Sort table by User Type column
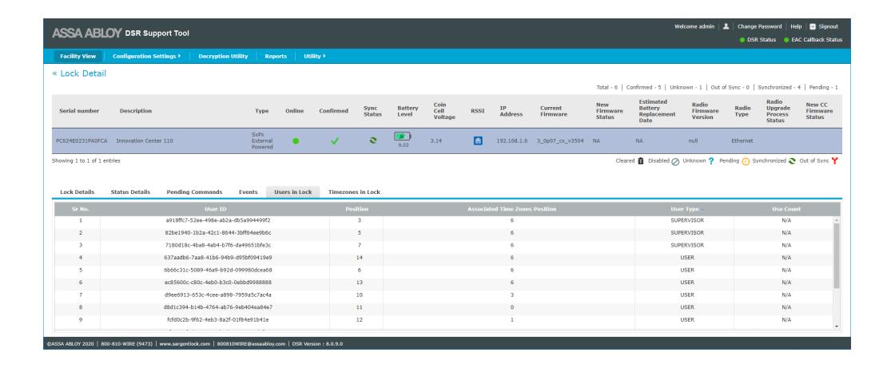Screen dimensions: 891x368 [685, 209]
